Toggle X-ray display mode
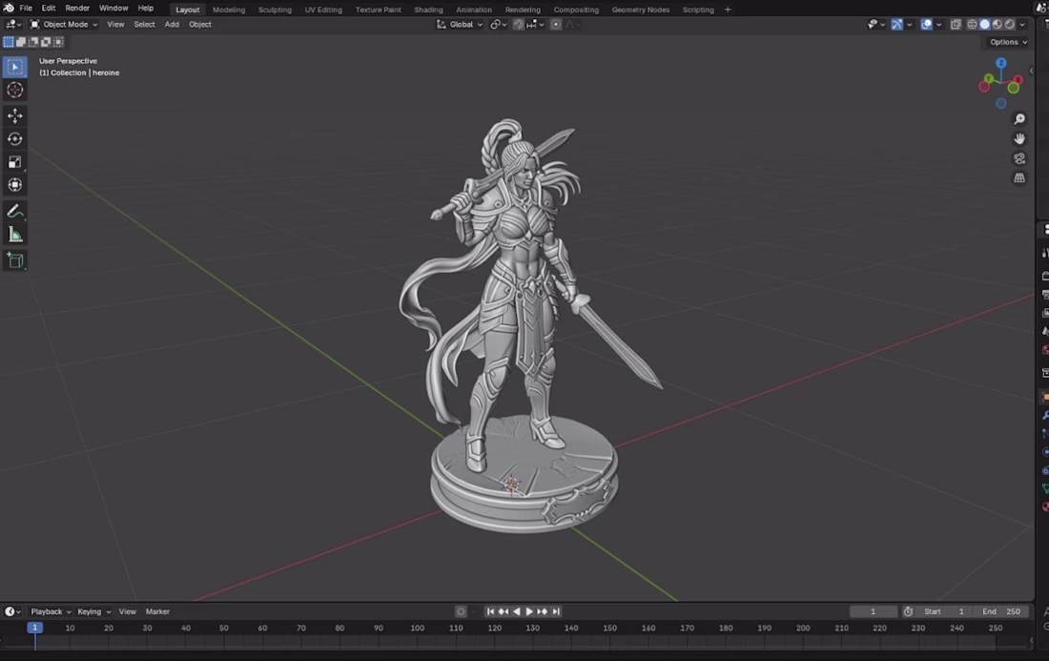Screen dimensions: 1049x661 [x=956, y=25]
